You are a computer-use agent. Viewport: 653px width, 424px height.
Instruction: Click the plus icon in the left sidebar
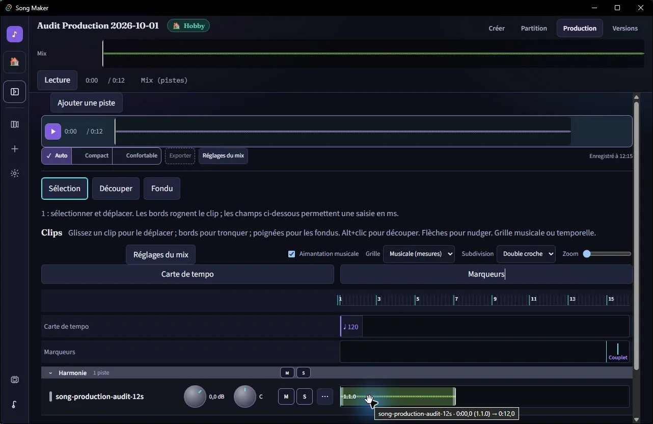coord(15,149)
